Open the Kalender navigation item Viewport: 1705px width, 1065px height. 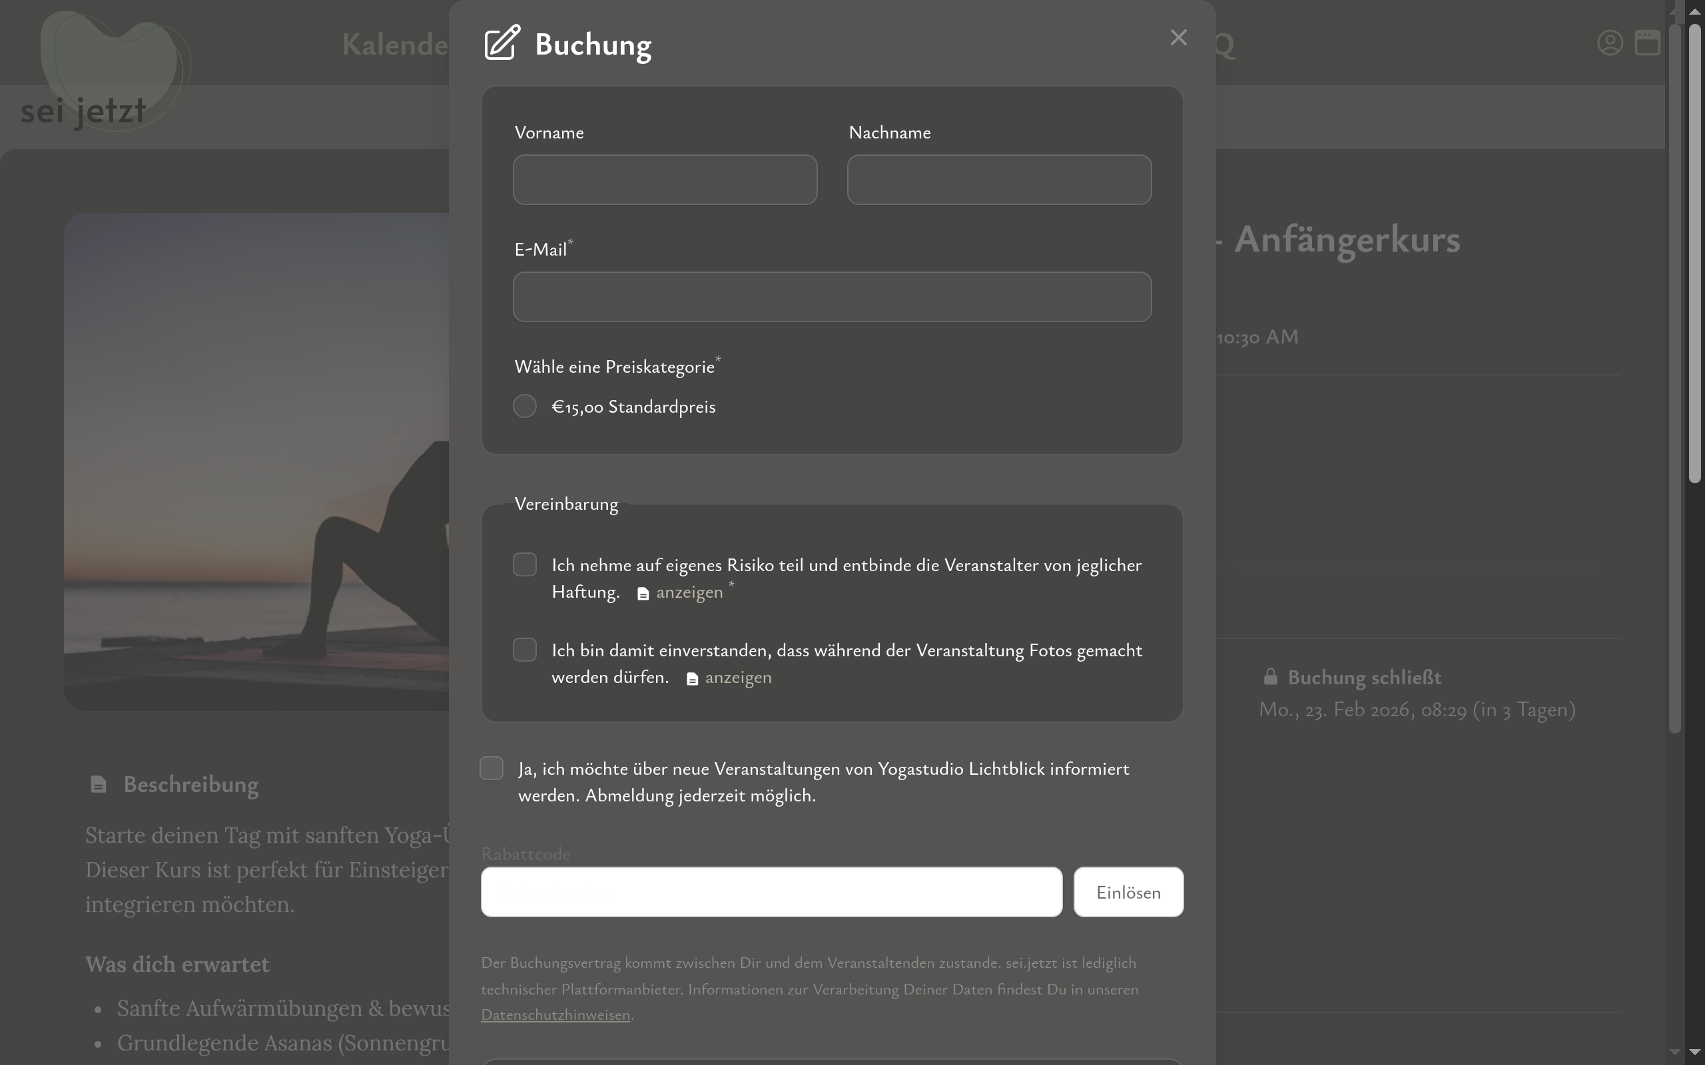[394, 45]
